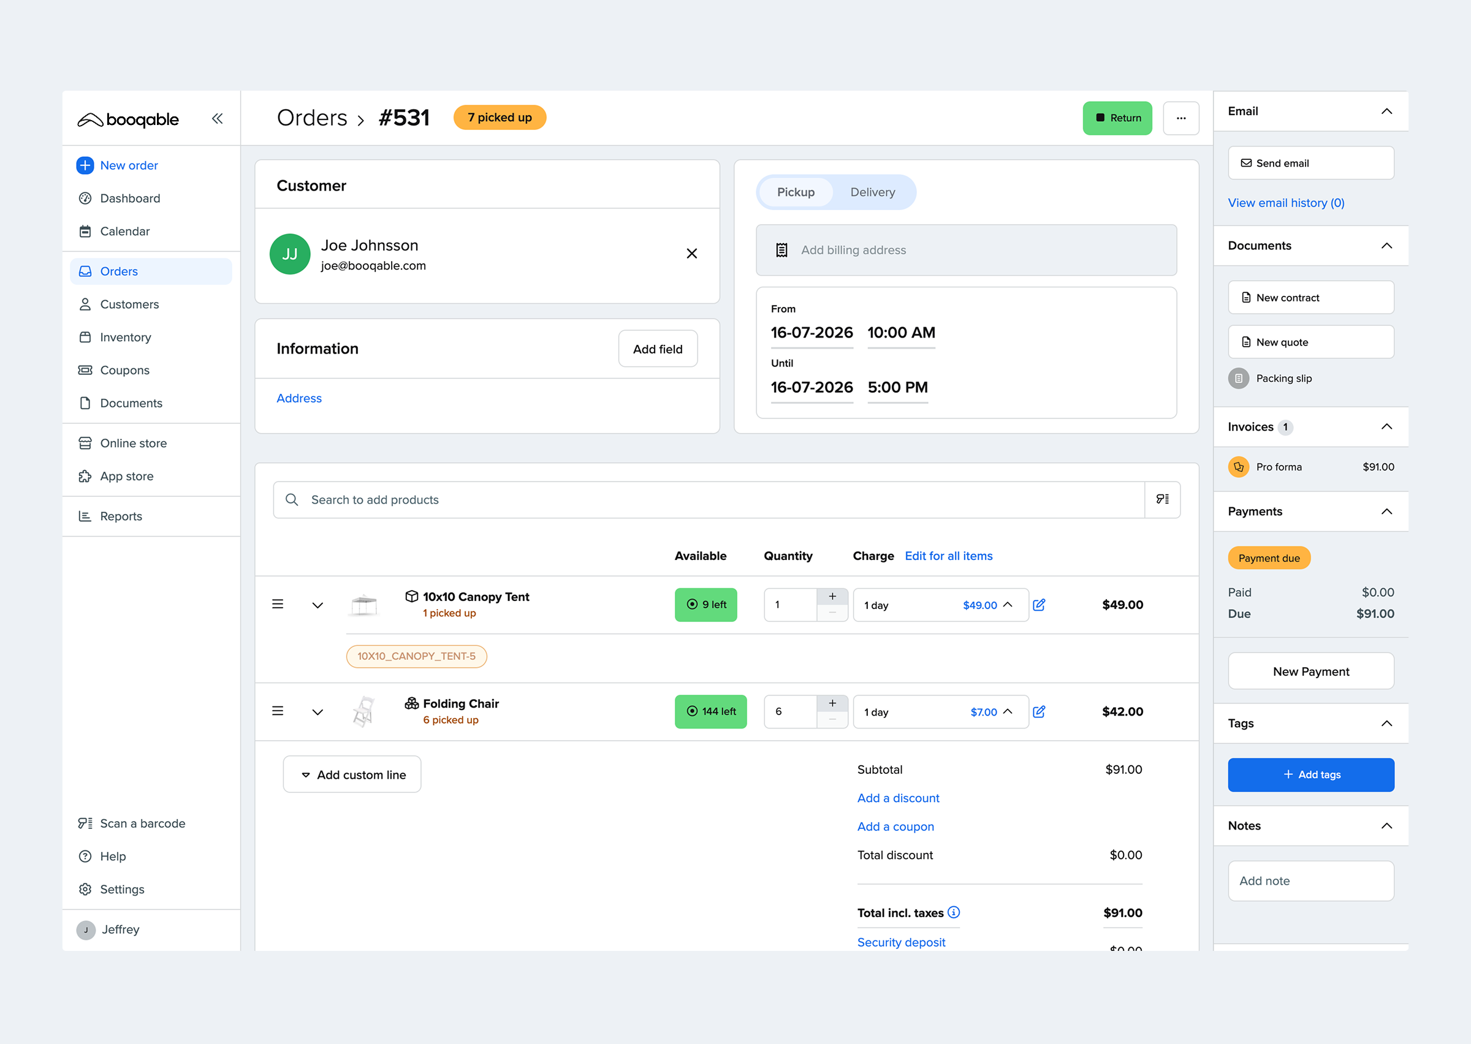
Task: Click the Add field button
Action: point(658,349)
